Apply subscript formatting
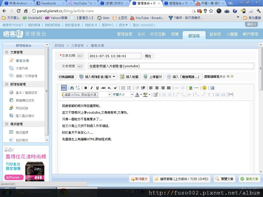 pyautogui.click(x=109, y=88)
